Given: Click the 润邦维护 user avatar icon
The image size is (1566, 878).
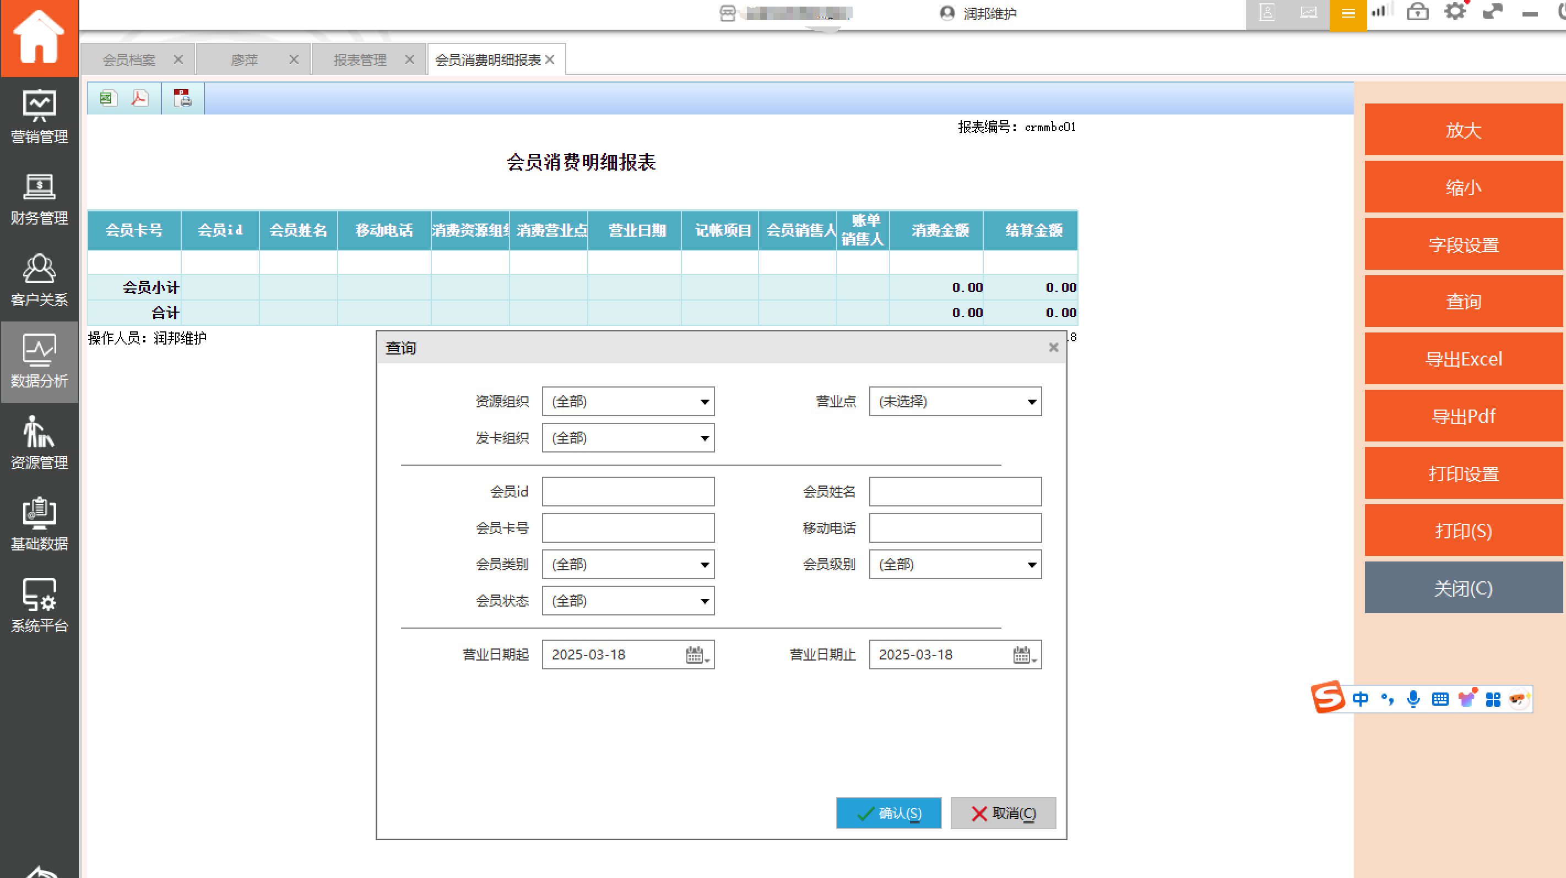Looking at the screenshot, I should click(x=946, y=13).
